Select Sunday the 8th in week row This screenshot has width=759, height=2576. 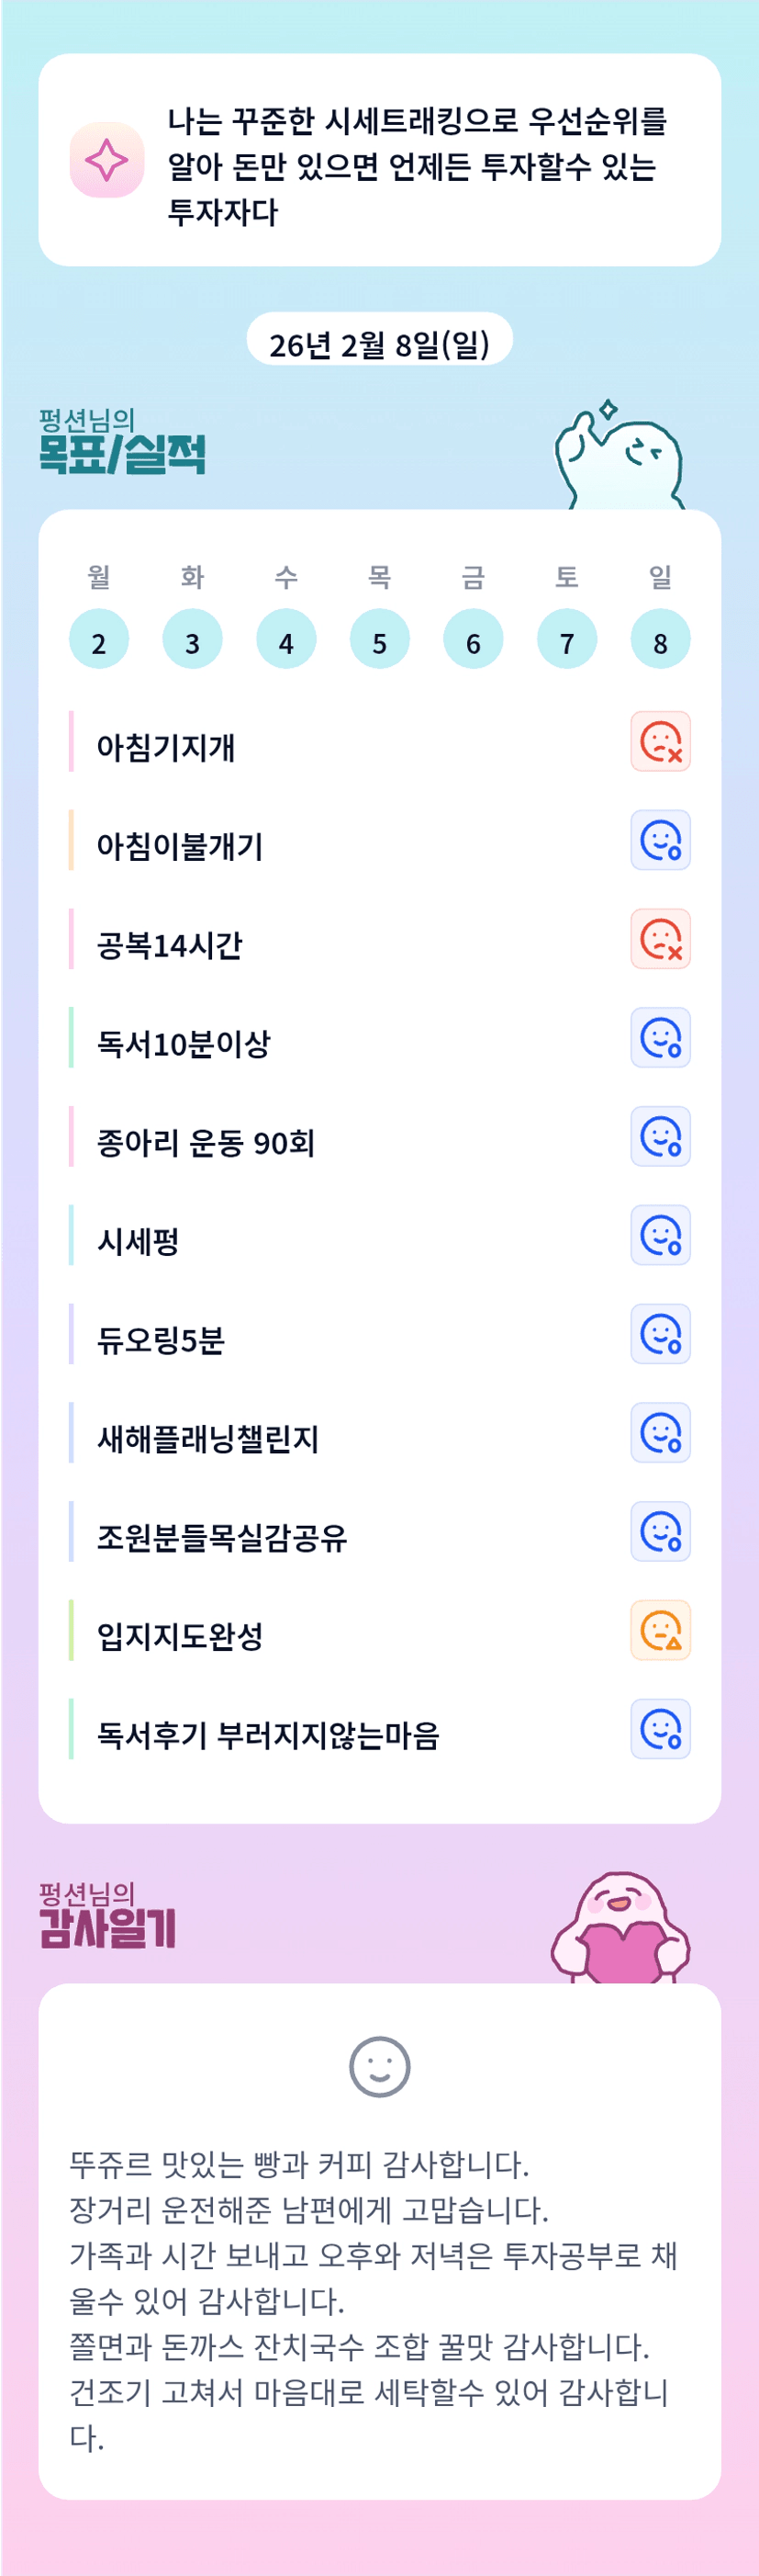point(660,639)
